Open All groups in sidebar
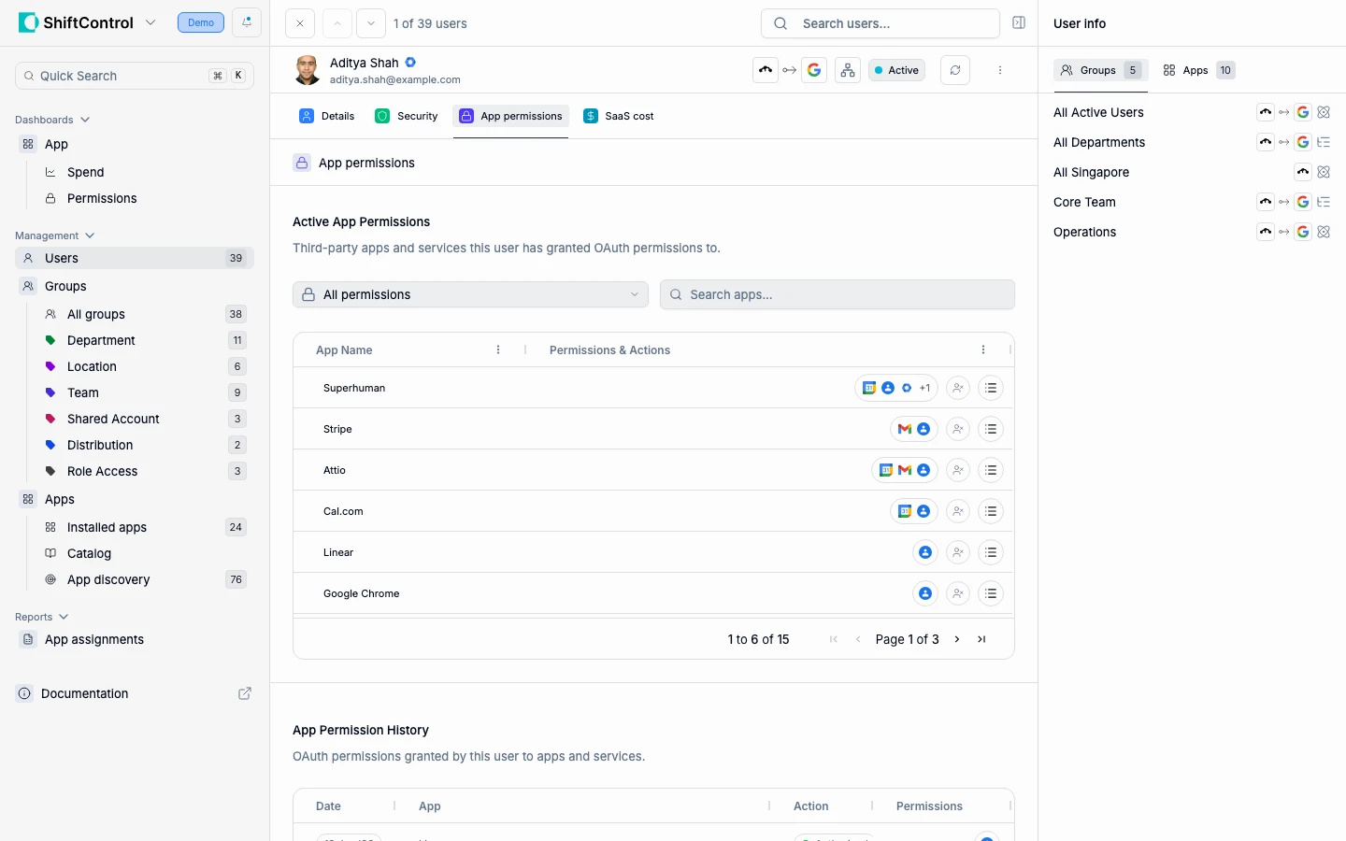1346x841 pixels. pyautogui.click(x=146, y=314)
